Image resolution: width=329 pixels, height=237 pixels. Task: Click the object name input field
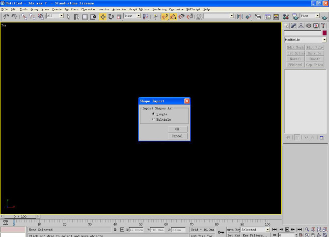click(302, 33)
